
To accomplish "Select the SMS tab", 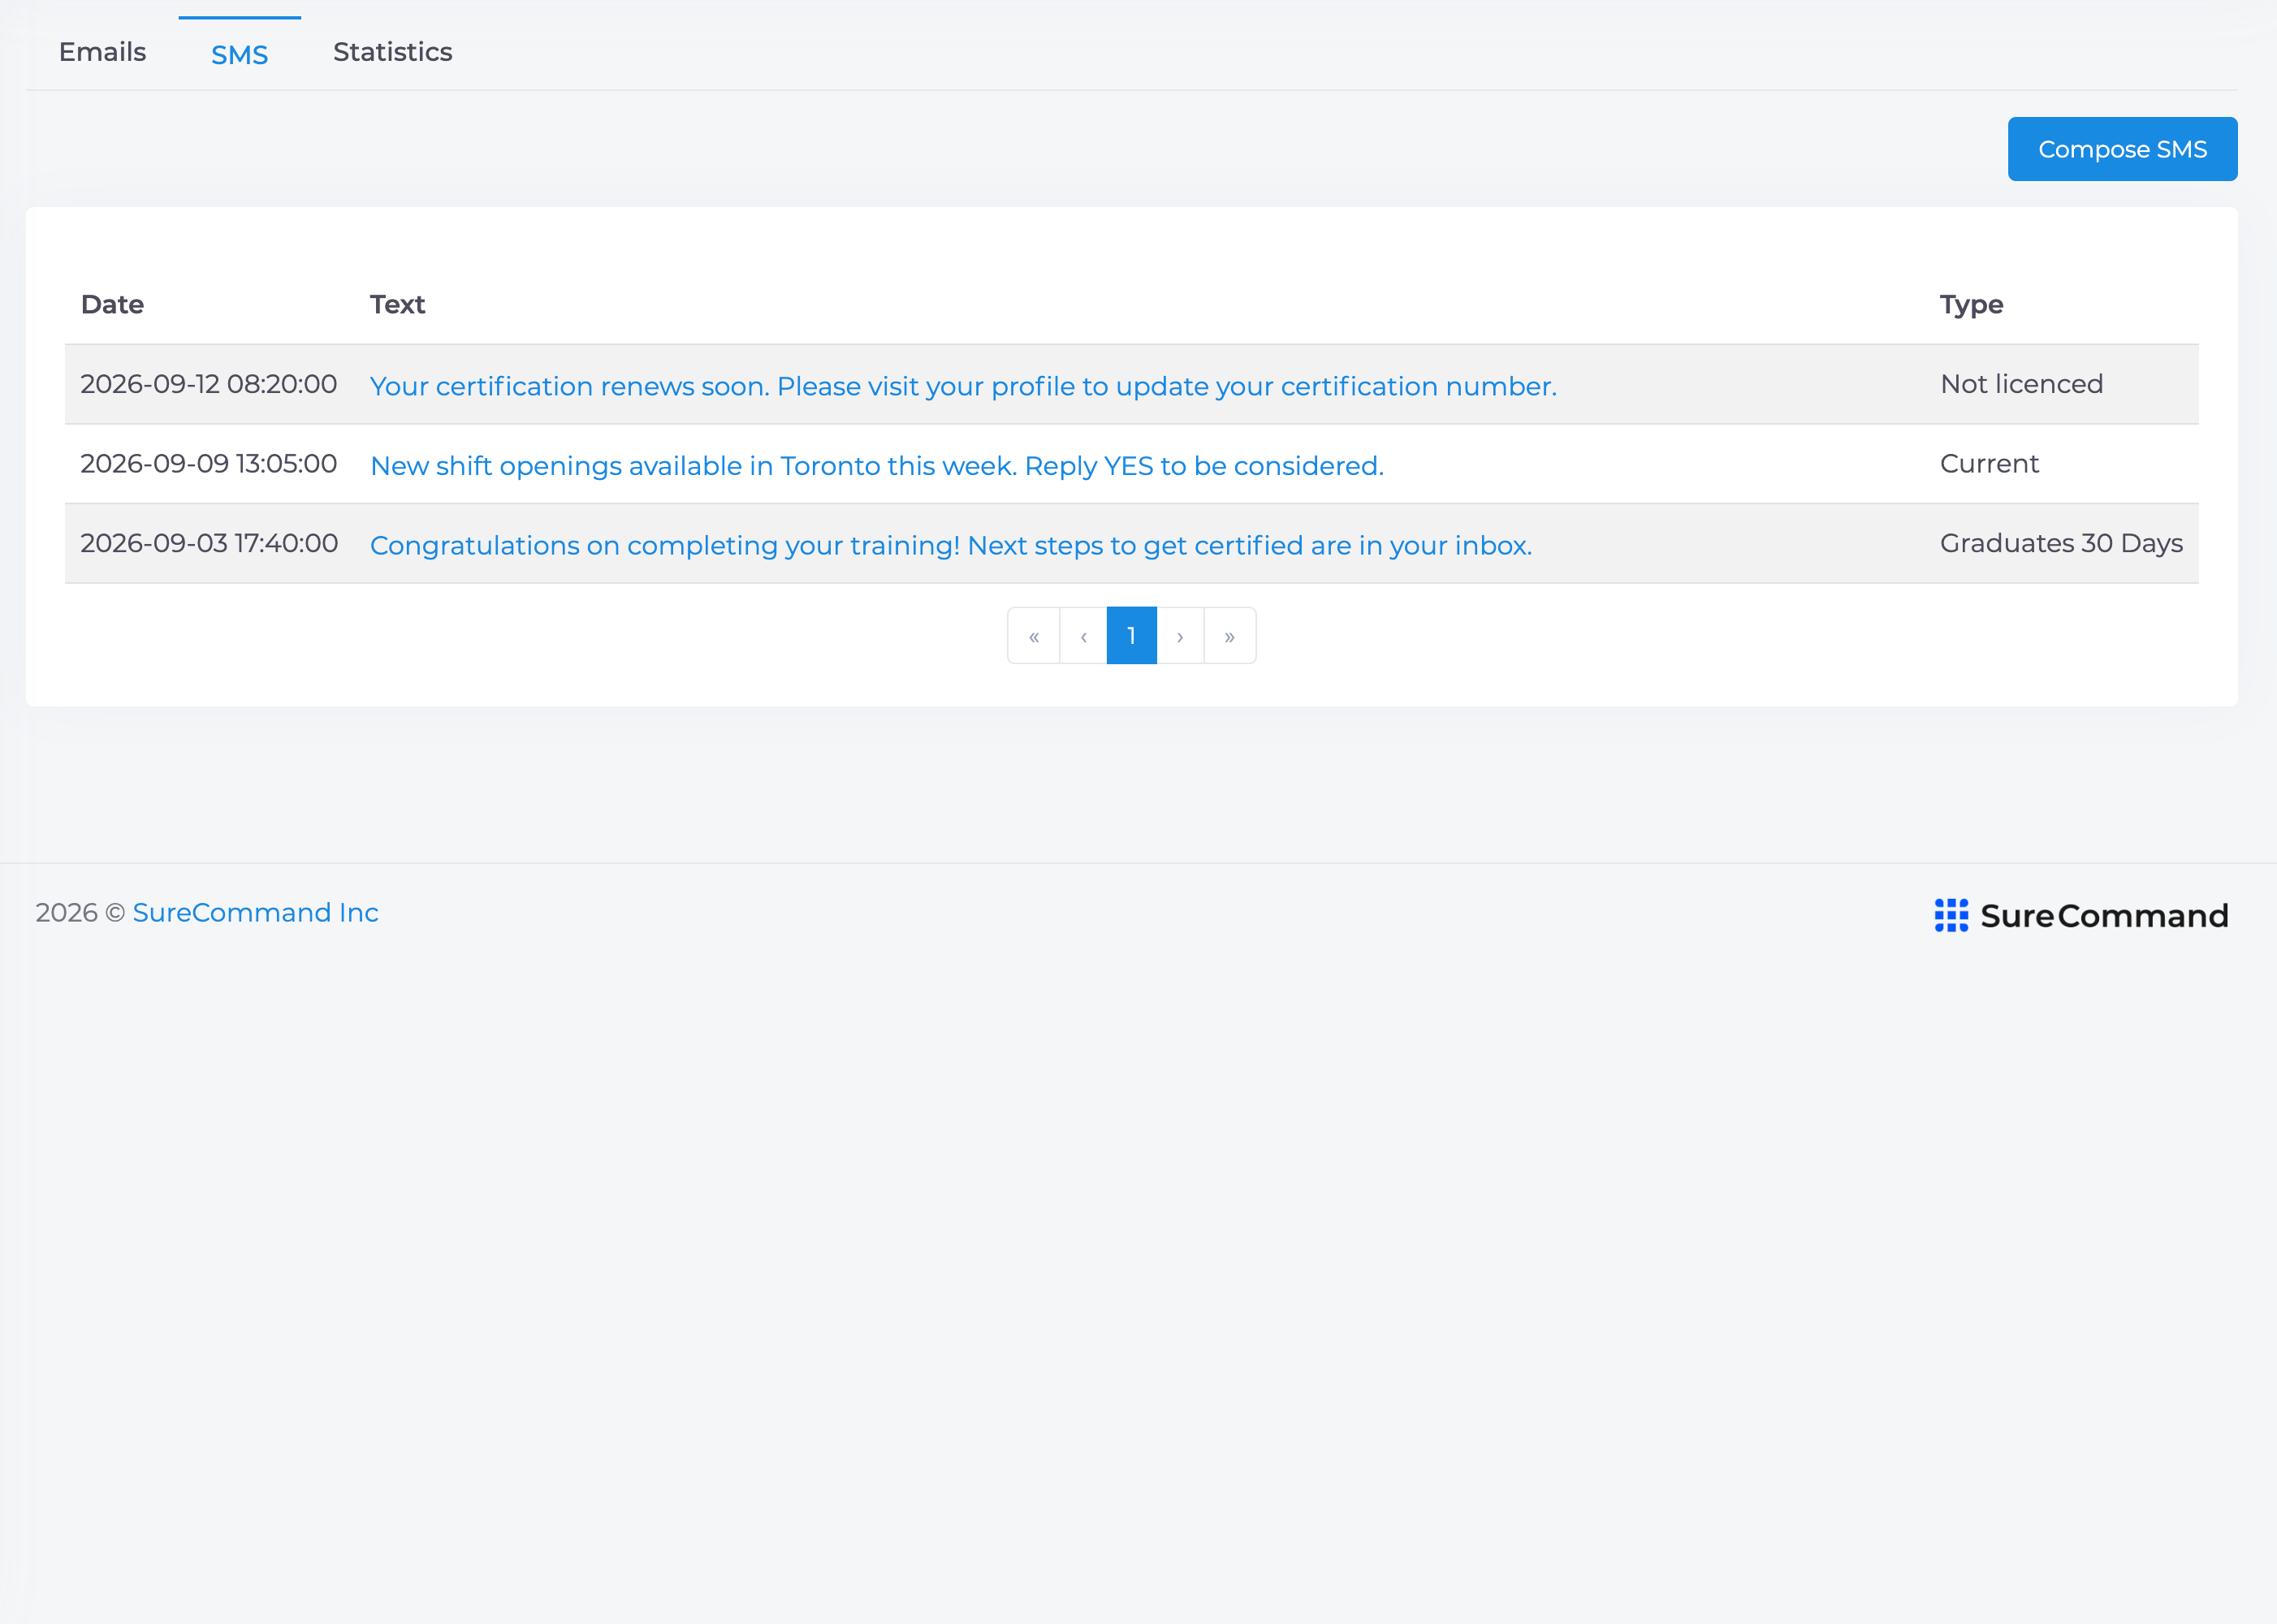I will click(x=239, y=55).
